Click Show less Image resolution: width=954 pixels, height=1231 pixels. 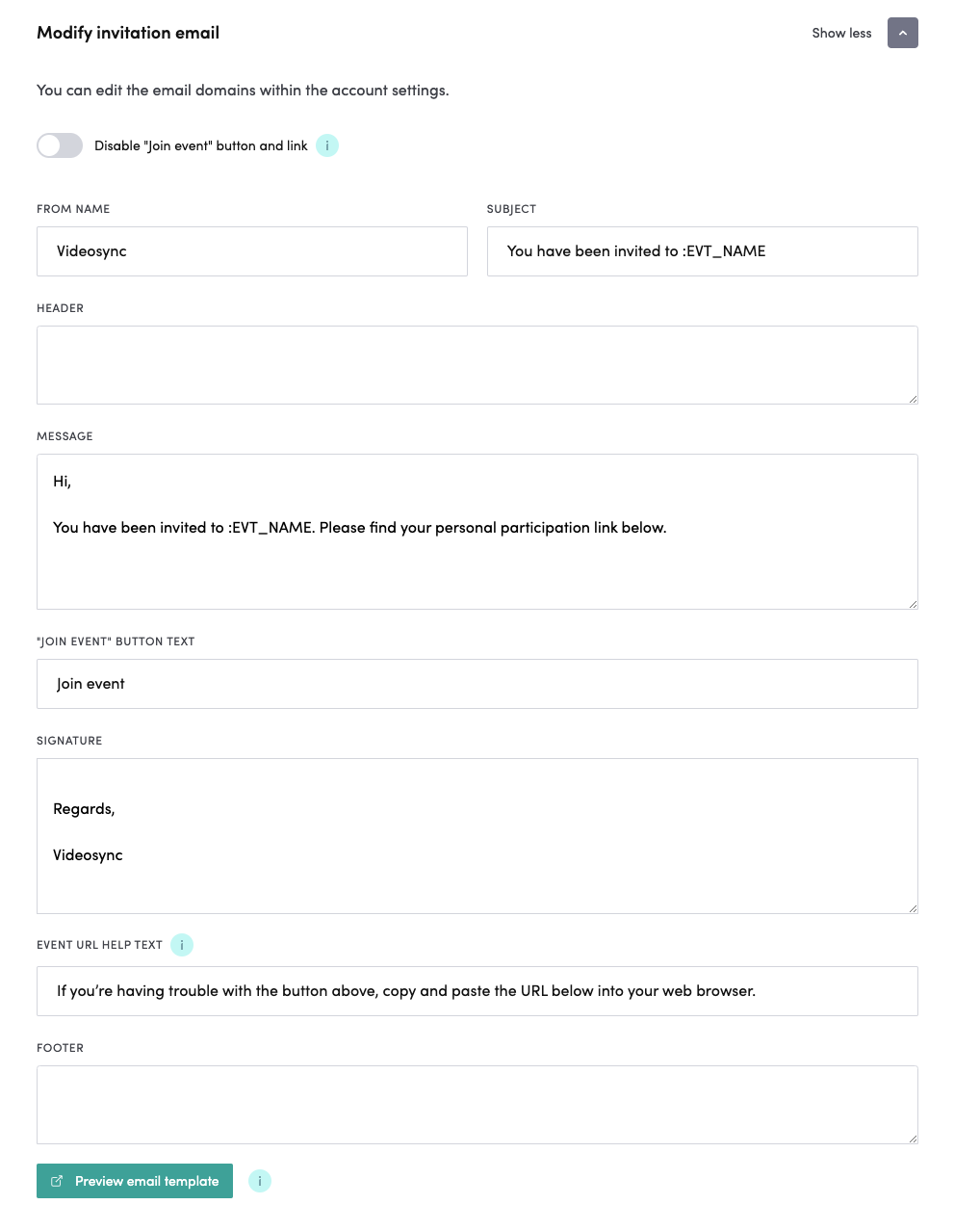841,33
